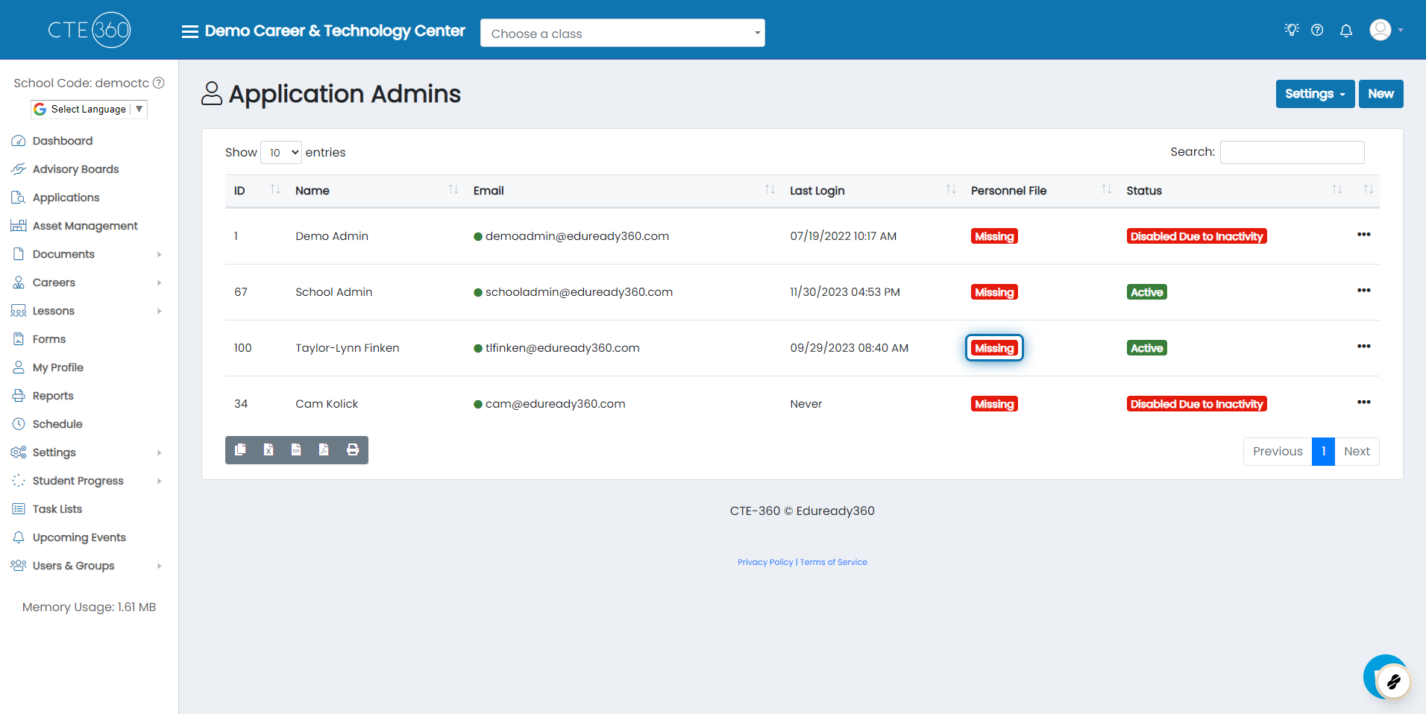Image resolution: width=1426 pixels, height=714 pixels.
Task: Expand the Settings dropdown button
Action: point(1314,94)
